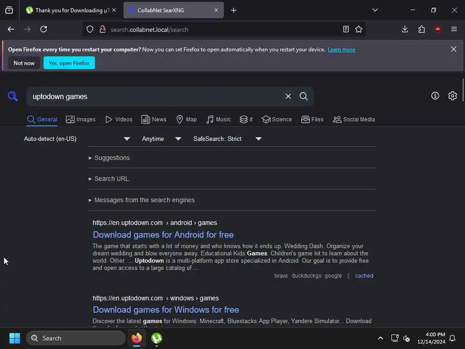Open tracking protection shield icon
Screen dimensions: 465x349
[x=90, y=29]
